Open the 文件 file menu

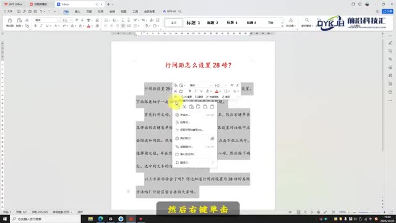[x=9, y=11]
